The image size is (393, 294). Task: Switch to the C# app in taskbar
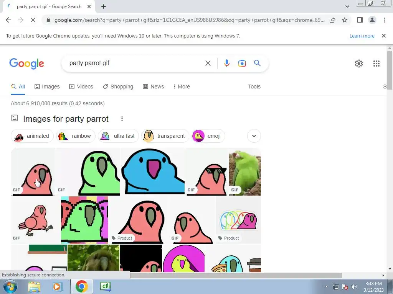coord(105,286)
